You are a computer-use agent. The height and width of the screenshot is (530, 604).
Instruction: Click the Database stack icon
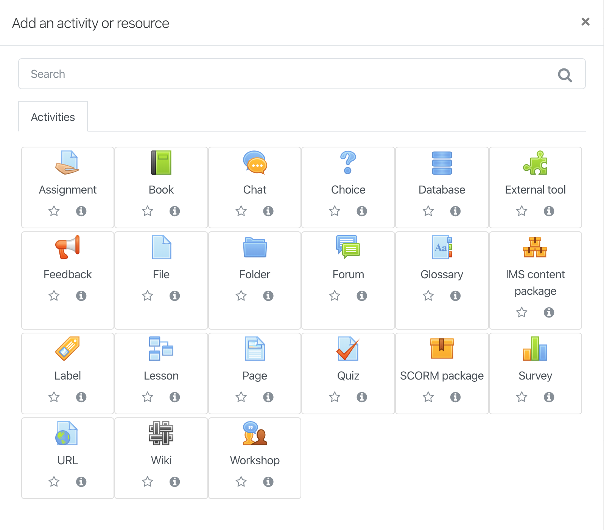(442, 163)
